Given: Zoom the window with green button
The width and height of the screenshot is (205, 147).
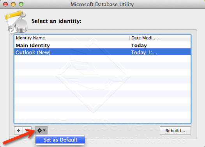Looking at the screenshot, I should [21, 4].
